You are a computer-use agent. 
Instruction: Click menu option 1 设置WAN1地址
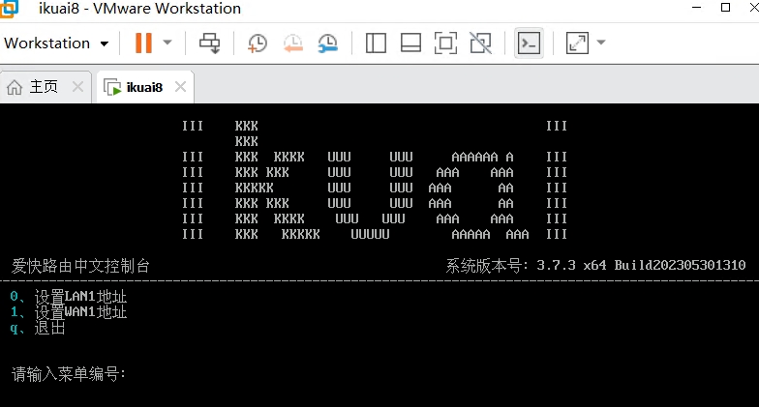coord(68,311)
